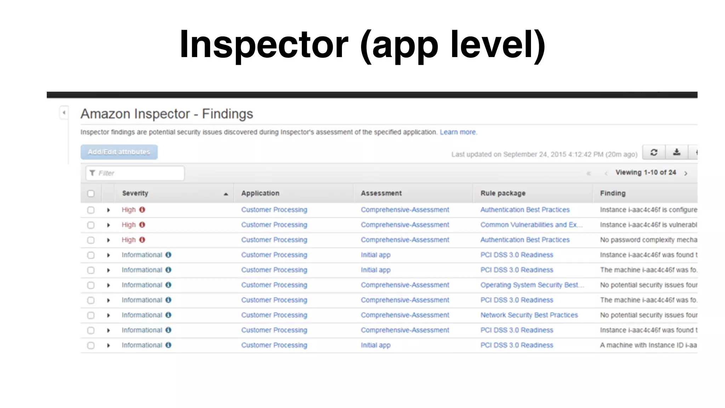Screen dimensions: 725x408
Task: Collapse the left navigation panel arrow
Action: coord(64,113)
